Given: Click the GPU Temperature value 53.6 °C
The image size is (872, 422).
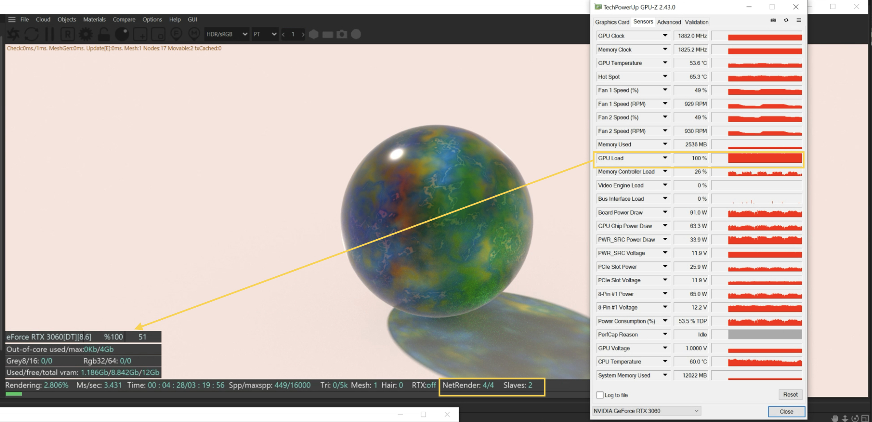Looking at the screenshot, I should click(691, 63).
